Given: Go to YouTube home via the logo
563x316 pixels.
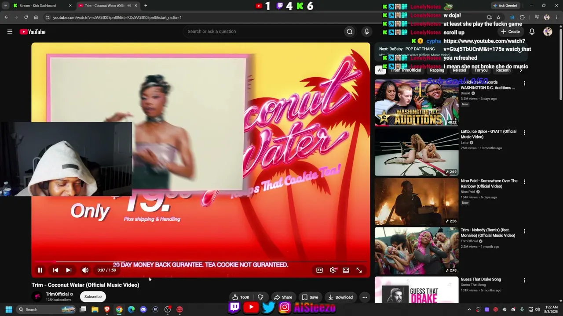Looking at the screenshot, I should pyautogui.click(x=33, y=32).
